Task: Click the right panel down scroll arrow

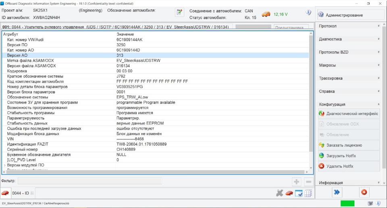Action: click(384, 183)
